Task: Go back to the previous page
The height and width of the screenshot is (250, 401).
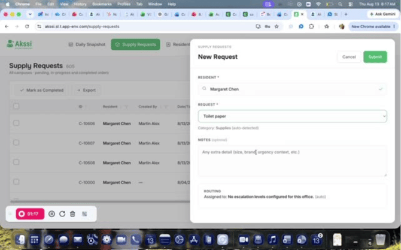Action: 7,26
